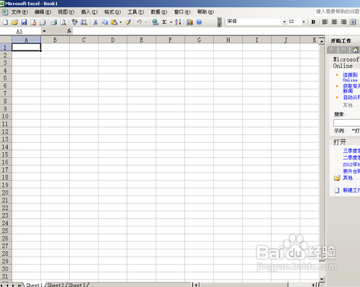Click vertical scrollbar down arrow

(x=322, y=279)
